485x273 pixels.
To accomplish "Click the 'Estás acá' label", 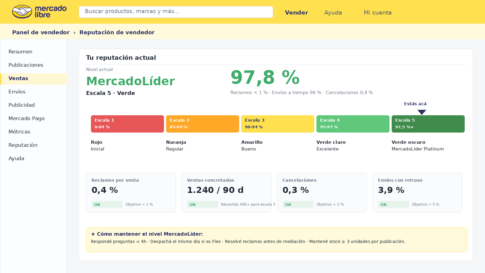I will [415, 104].
